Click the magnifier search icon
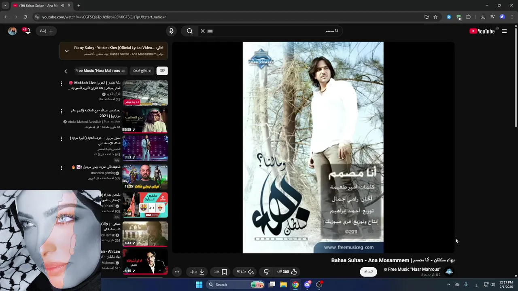 [x=189, y=31]
